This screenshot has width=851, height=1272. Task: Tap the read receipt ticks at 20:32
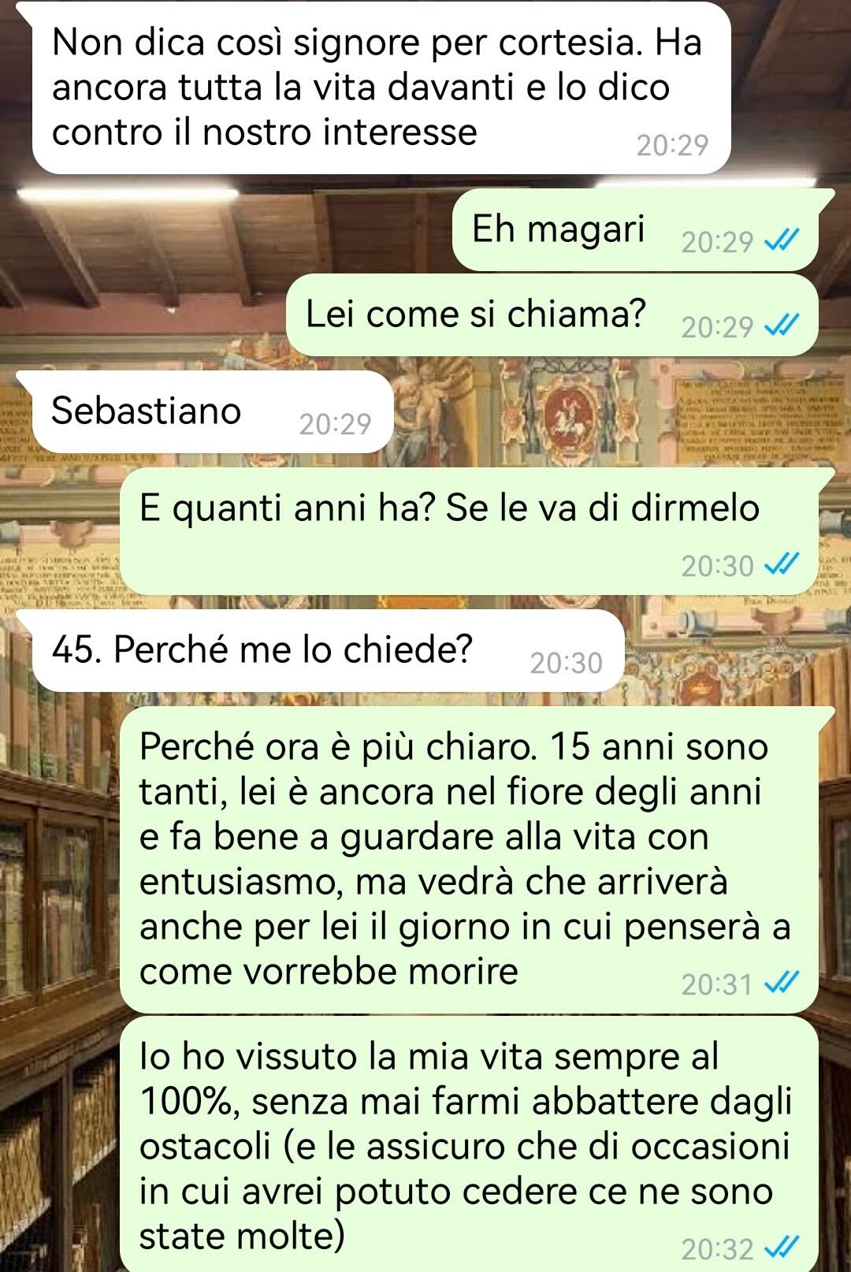782,1248
